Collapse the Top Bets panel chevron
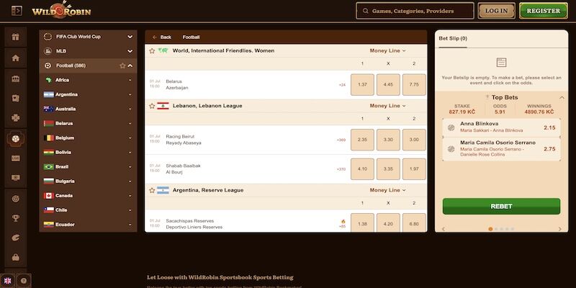Screen dimensions: 576x288 point(562,97)
